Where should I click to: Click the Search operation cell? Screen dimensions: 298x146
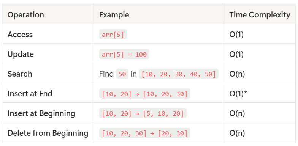[x=20, y=74]
